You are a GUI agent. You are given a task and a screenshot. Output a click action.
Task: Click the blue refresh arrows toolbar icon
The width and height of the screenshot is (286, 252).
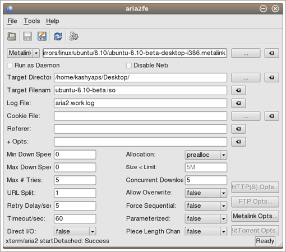click(x=58, y=36)
